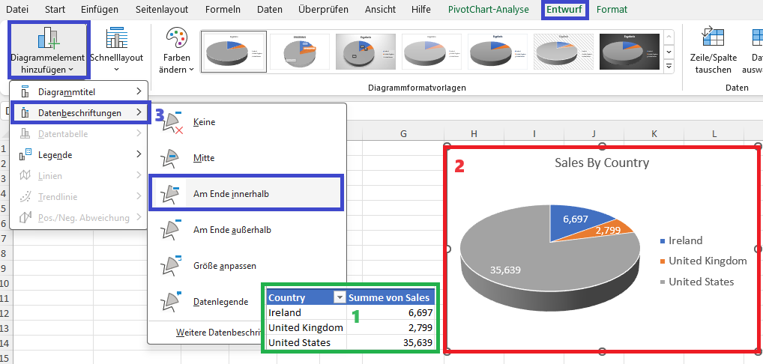Click the Legende menu icon

(x=25, y=155)
